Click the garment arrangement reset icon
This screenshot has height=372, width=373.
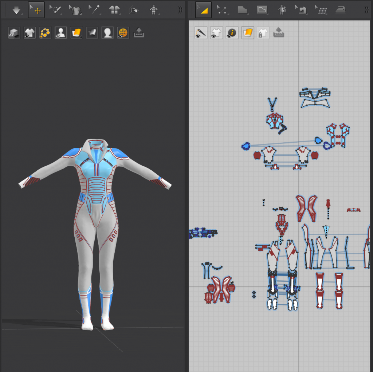[133, 10]
